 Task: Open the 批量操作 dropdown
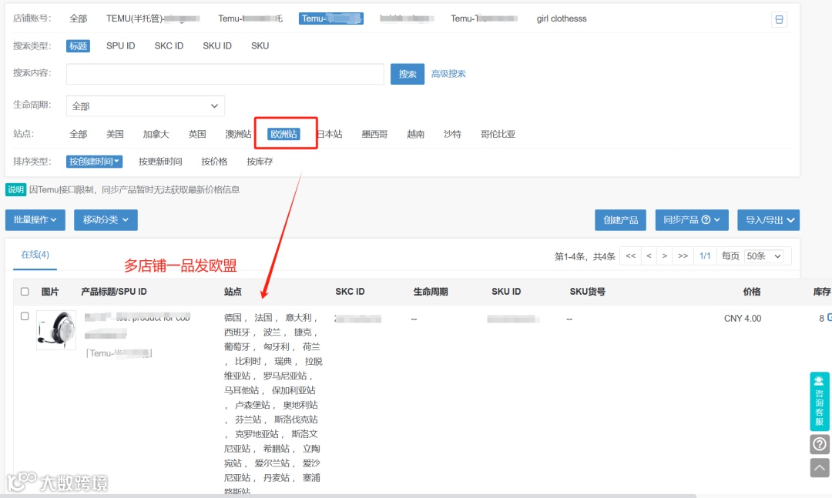click(35, 219)
